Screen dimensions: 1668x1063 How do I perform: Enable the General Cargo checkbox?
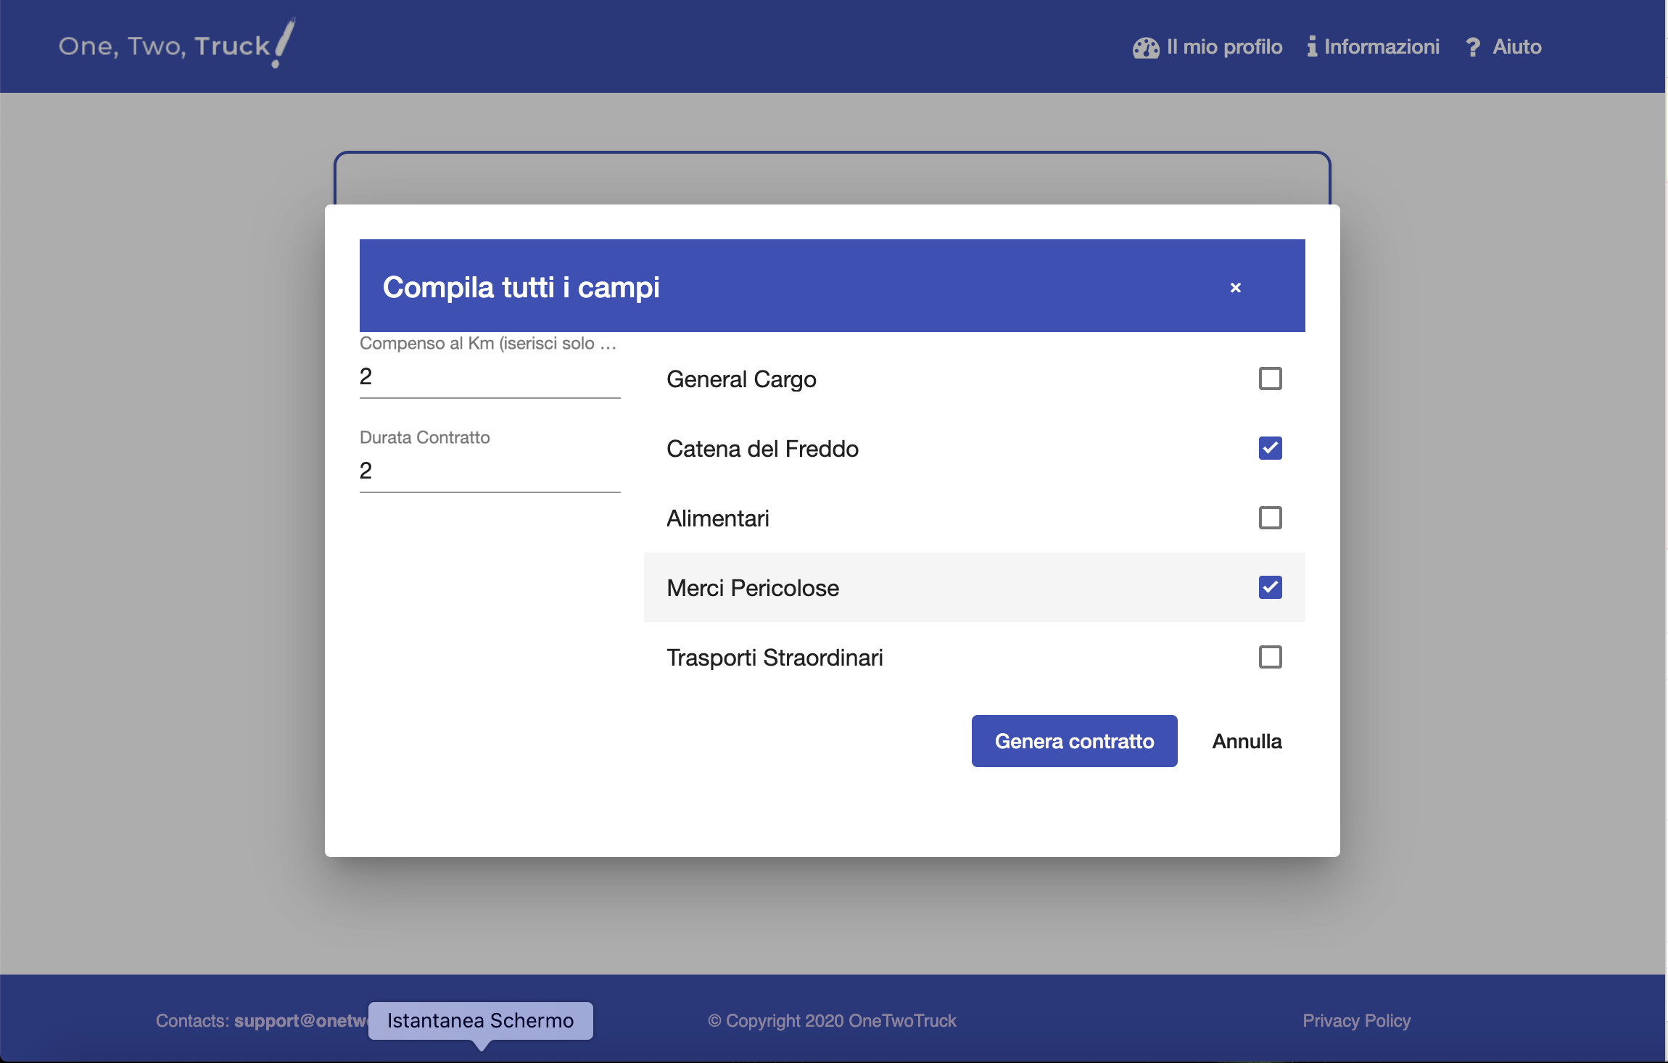(x=1270, y=379)
